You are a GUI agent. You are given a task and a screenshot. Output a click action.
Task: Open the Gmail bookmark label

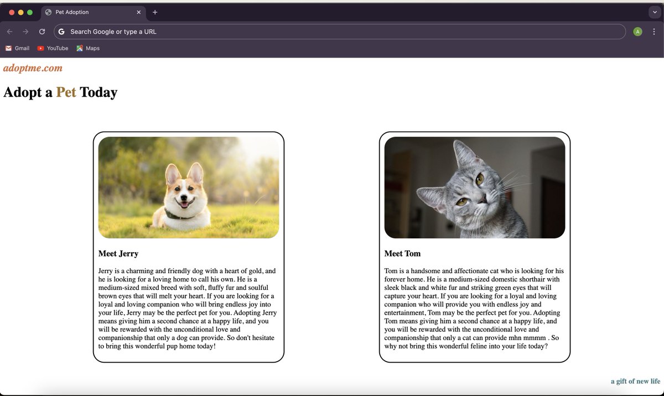click(22, 48)
